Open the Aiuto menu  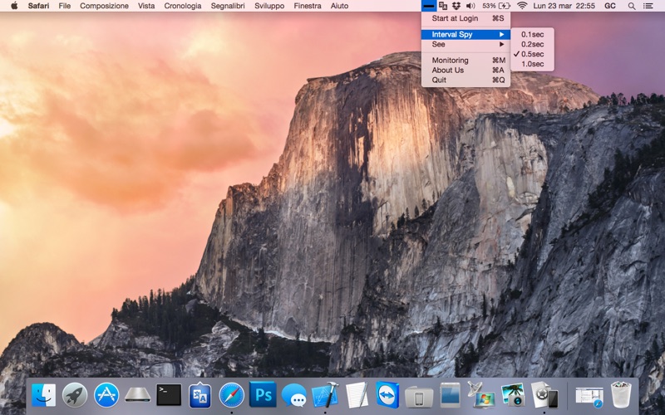tap(339, 6)
